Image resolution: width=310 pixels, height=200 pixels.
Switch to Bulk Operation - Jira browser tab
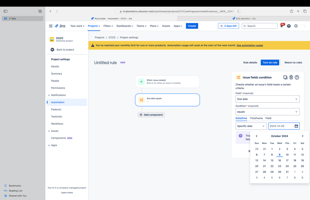[244, 19]
